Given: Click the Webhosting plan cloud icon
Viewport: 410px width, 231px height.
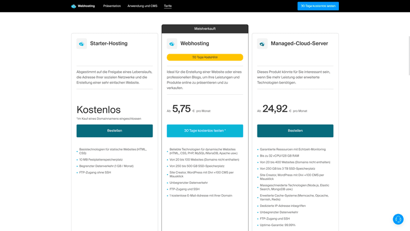Looking at the screenshot, I should point(172,44).
